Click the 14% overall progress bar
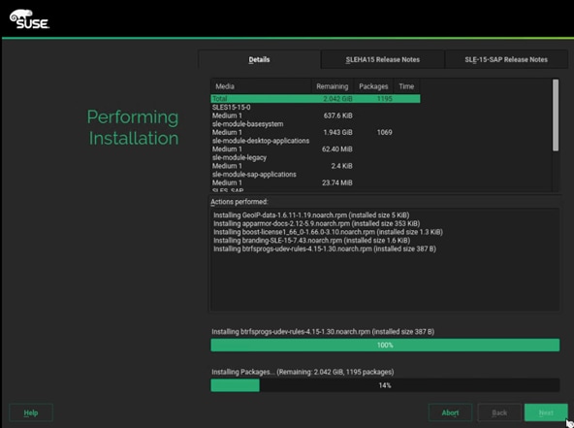The height and width of the screenshot is (428, 574). click(x=385, y=385)
